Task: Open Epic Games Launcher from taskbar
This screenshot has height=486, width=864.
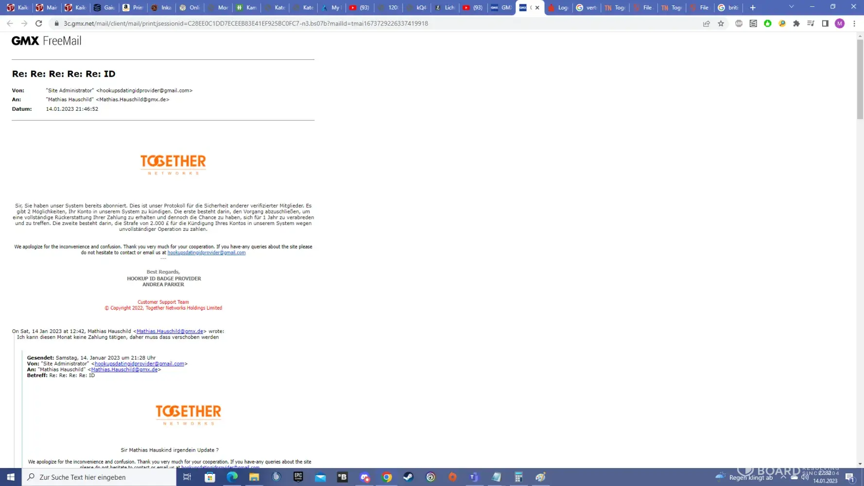Action: pyautogui.click(x=298, y=477)
